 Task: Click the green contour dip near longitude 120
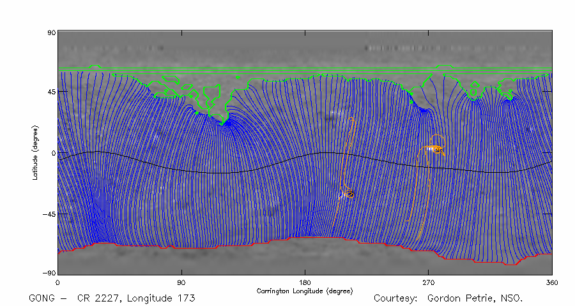222,121
